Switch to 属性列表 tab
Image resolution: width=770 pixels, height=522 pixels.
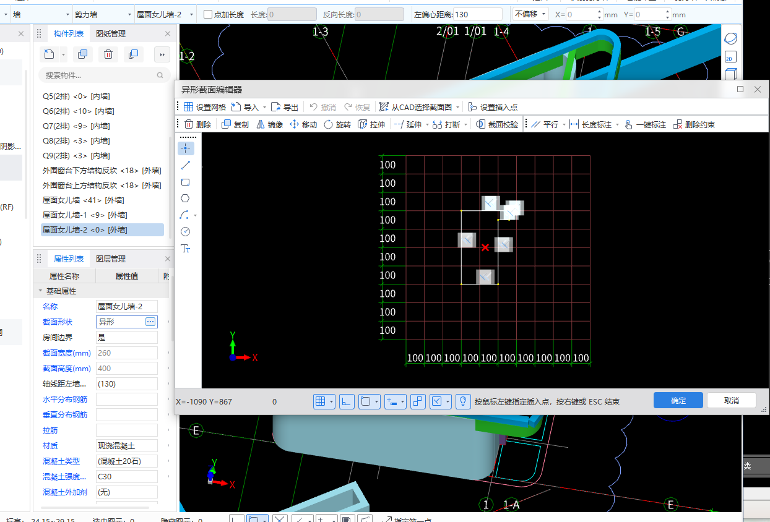click(69, 259)
